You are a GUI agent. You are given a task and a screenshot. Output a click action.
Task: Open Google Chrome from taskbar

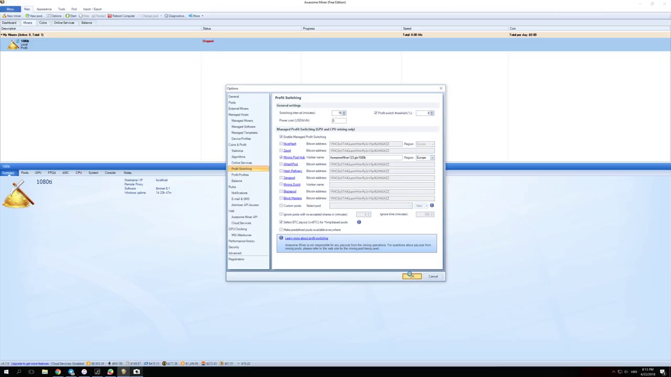click(58, 372)
